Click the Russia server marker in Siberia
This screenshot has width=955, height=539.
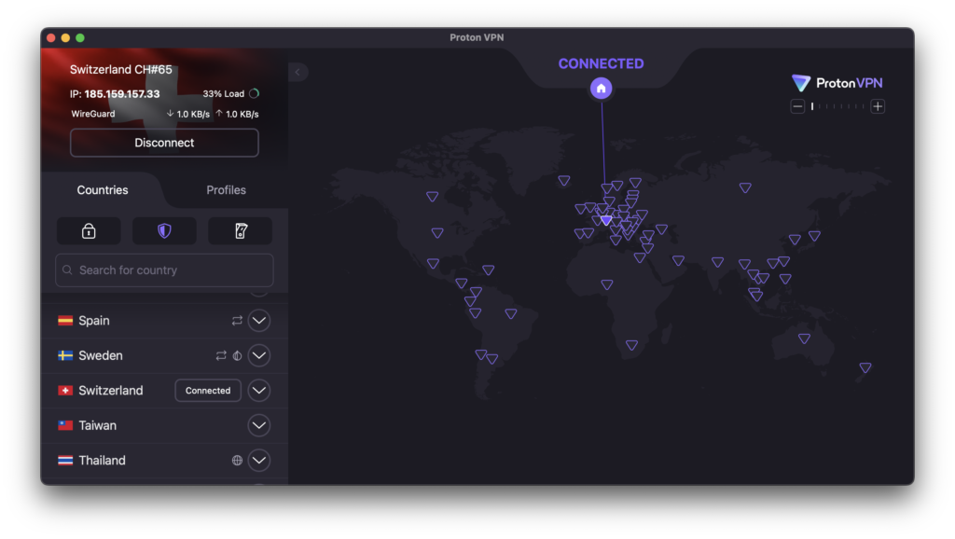[x=745, y=187]
